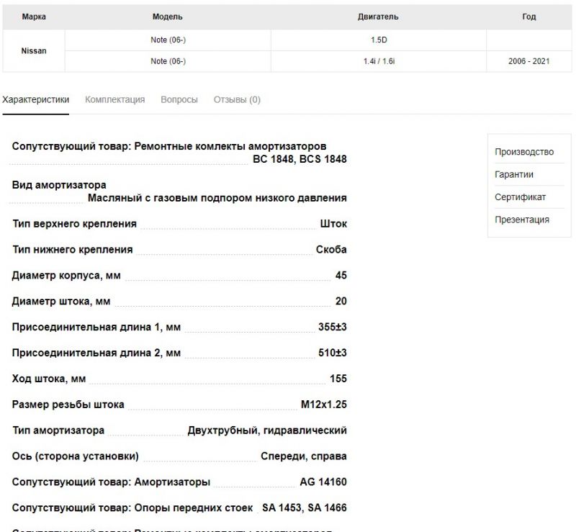Show the Отзывы (0) tab
576x532 pixels.
pos(237,99)
